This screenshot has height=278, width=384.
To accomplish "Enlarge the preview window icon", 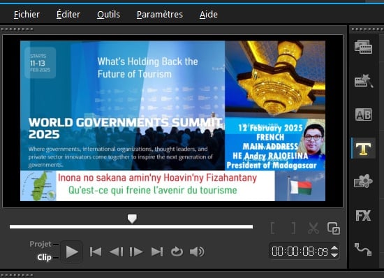I will pyautogui.click(x=334, y=228).
